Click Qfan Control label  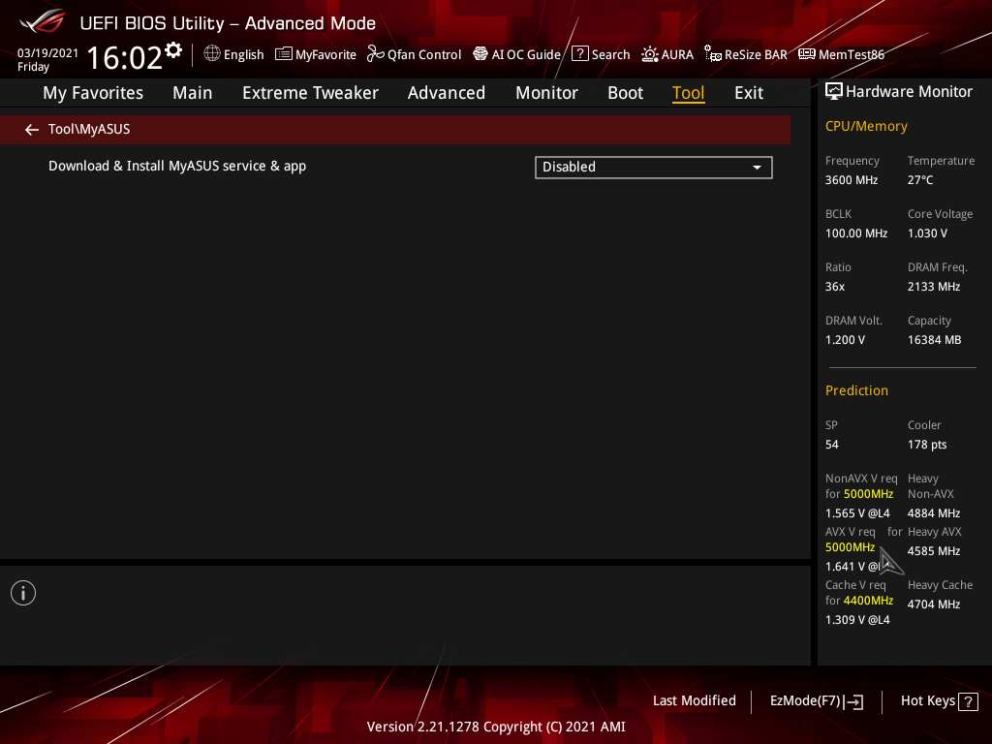[x=424, y=55]
